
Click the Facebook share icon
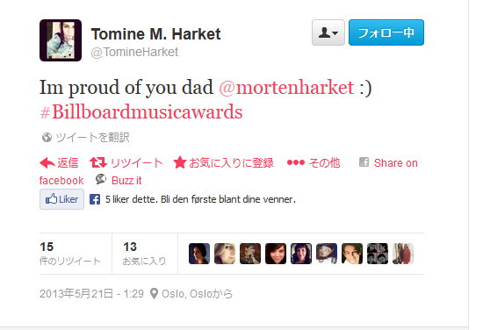click(364, 161)
